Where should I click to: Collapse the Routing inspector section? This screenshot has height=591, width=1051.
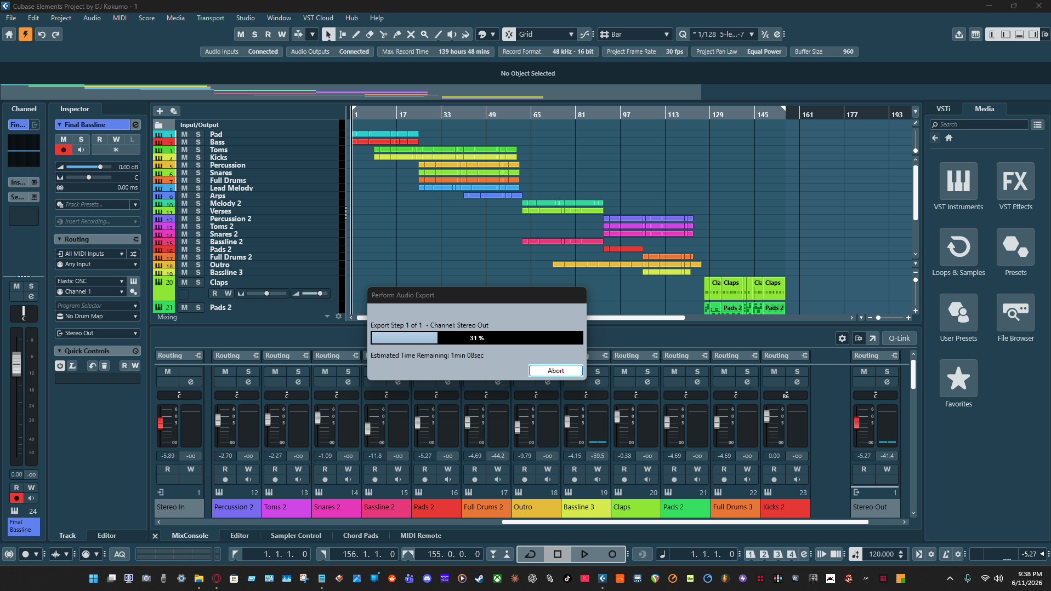point(59,239)
